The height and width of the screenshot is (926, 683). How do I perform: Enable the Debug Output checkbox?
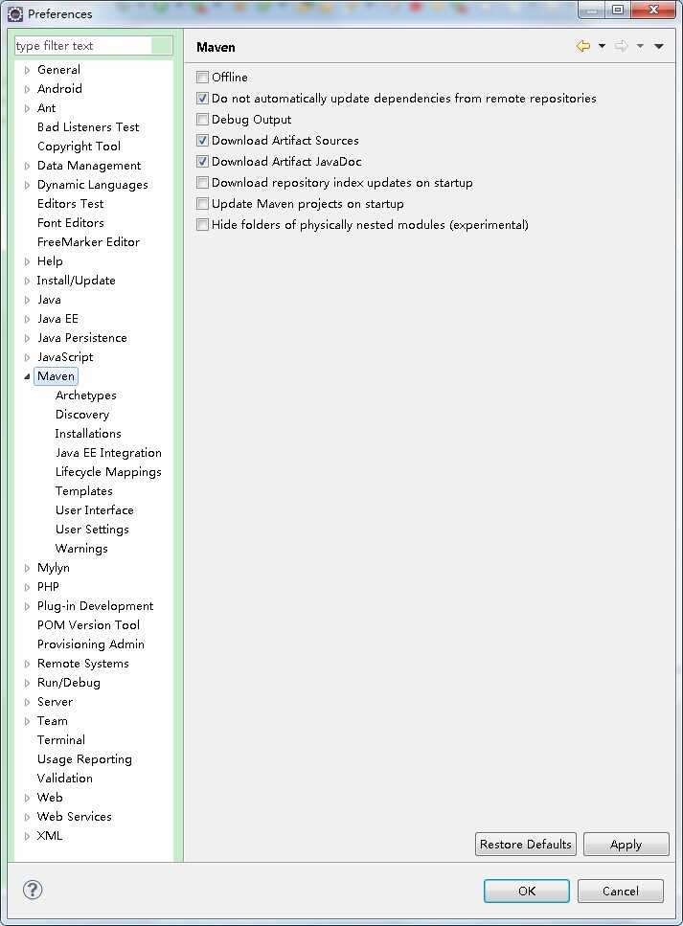click(x=203, y=120)
